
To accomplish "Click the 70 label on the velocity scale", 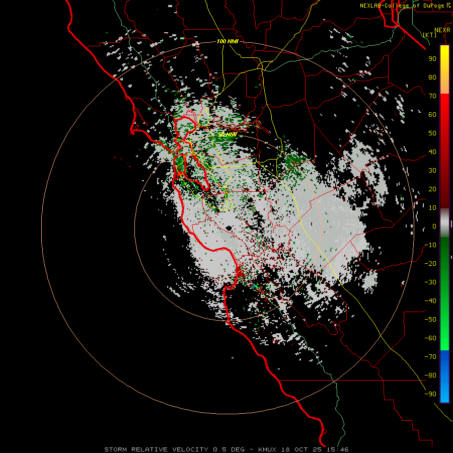I will click(x=432, y=96).
